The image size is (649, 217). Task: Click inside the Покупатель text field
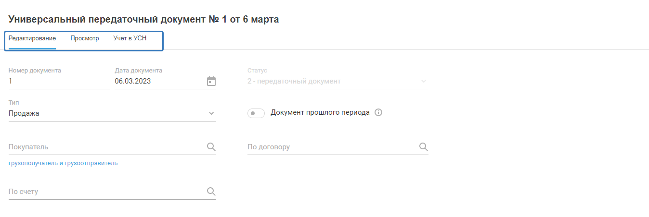tap(106, 147)
